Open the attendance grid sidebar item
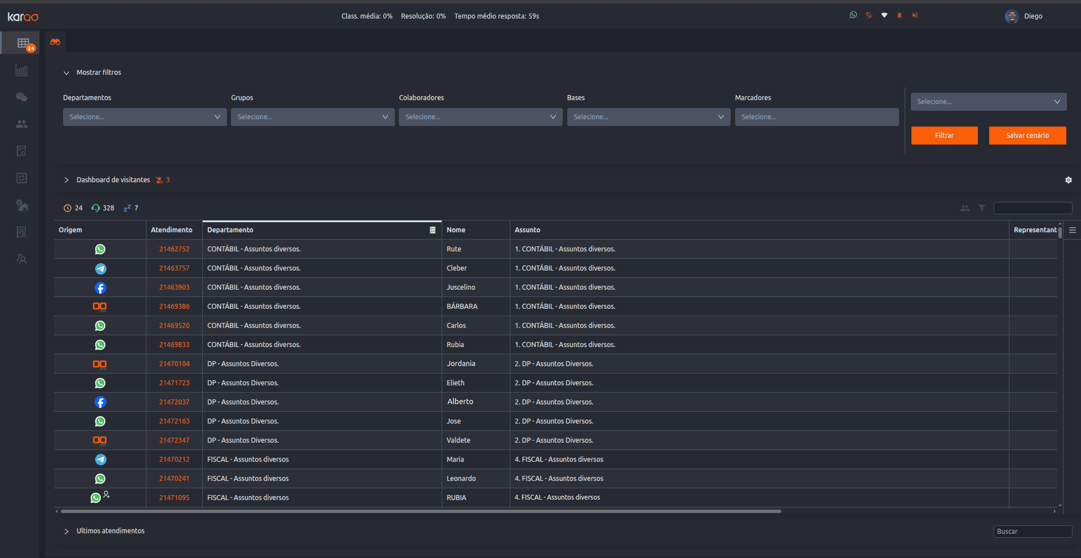 click(23, 43)
